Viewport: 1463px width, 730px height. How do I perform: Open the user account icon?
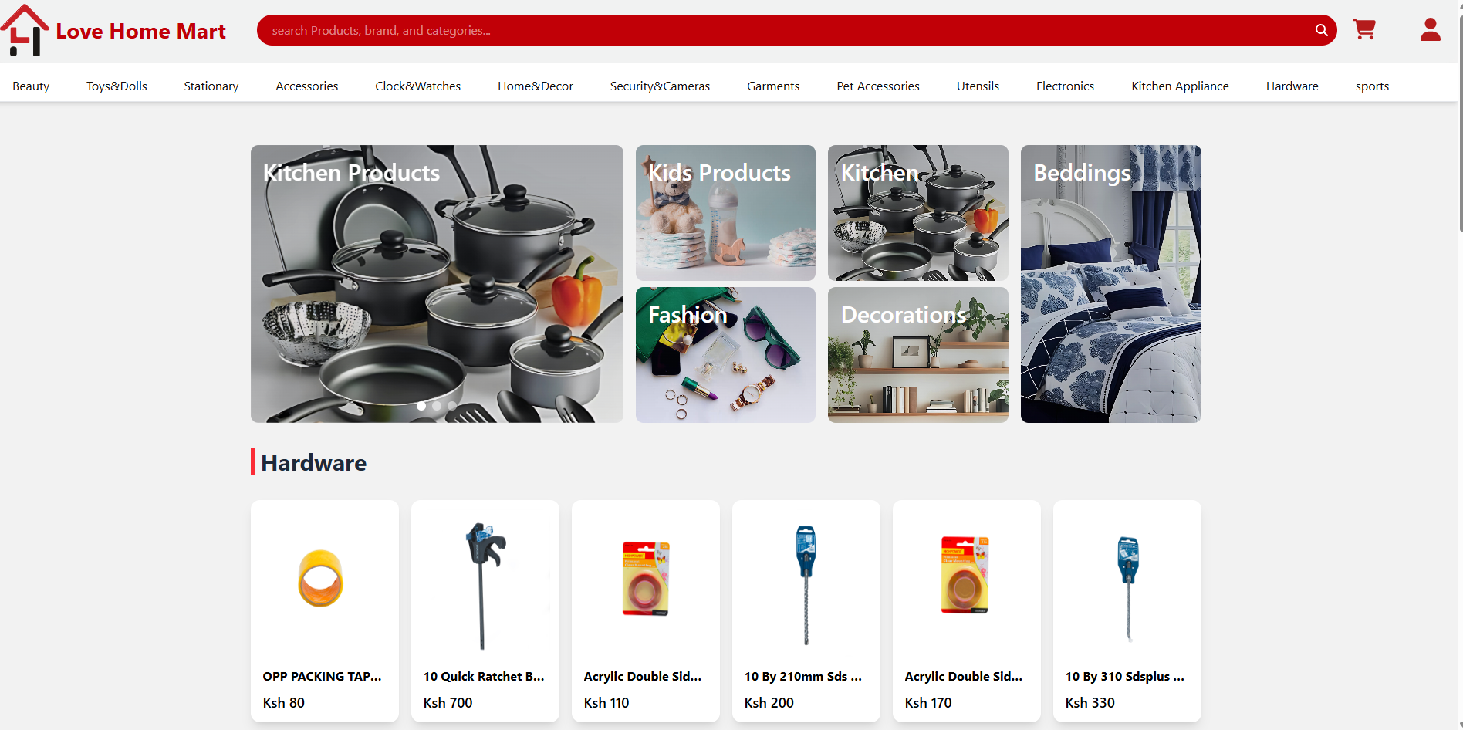coord(1431,30)
